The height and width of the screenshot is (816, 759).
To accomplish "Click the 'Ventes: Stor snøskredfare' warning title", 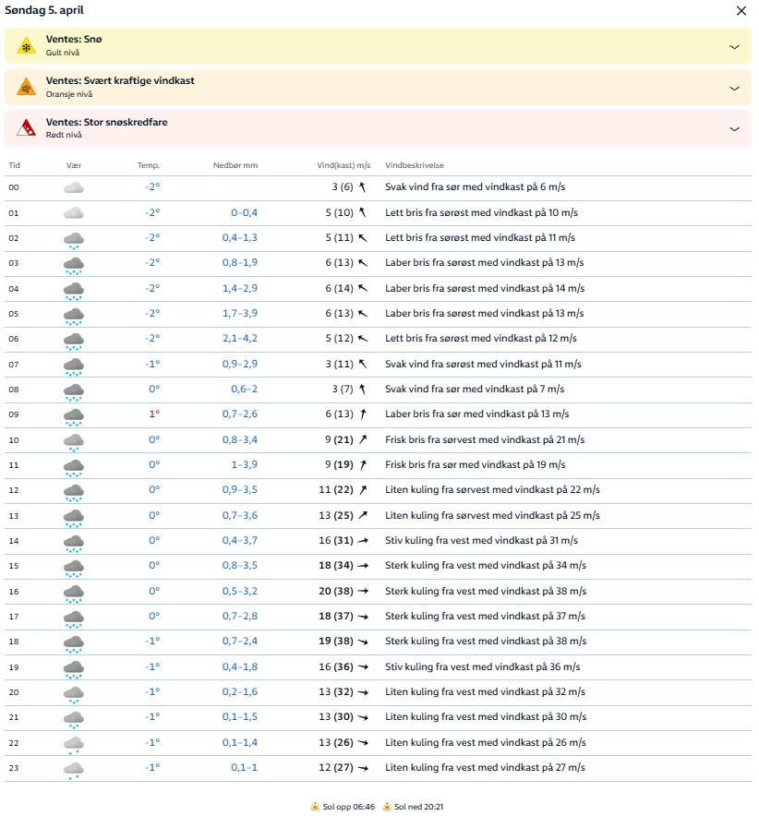I will coord(106,122).
